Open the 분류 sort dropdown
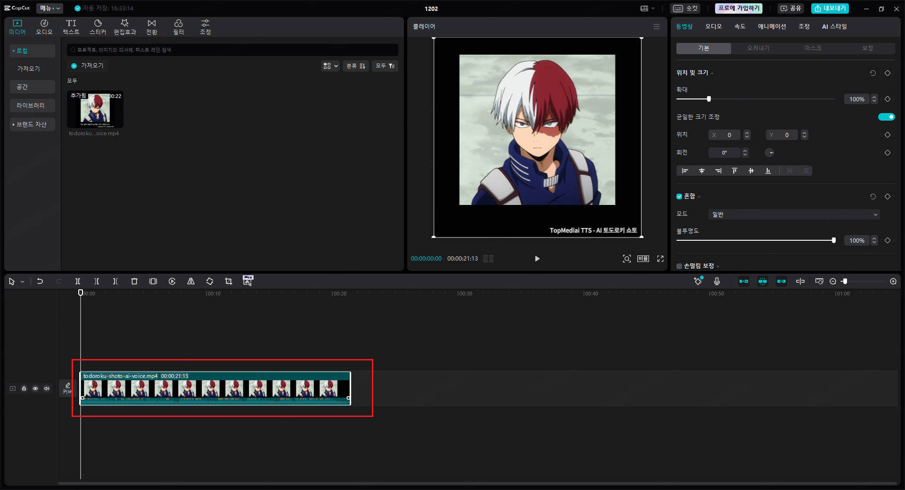The width and height of the screenshot is (905, 490). click(x=356, y=66)
